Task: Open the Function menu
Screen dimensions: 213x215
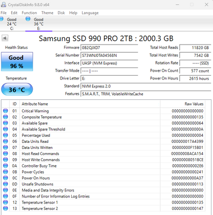Action: 29,13
